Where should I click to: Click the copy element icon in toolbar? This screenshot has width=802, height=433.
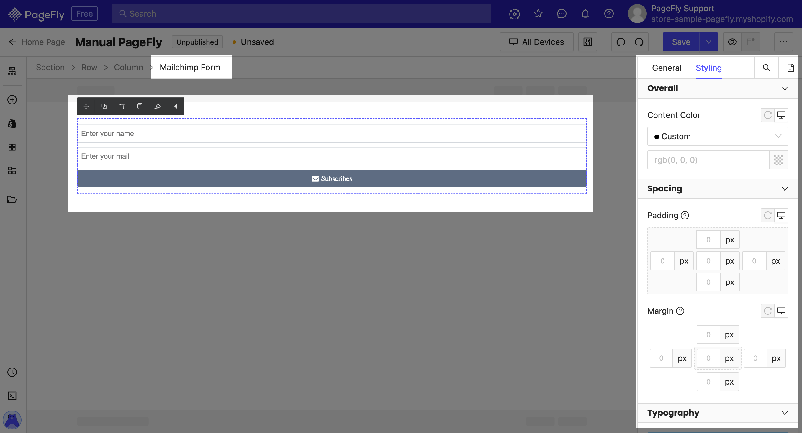[140, 106]
